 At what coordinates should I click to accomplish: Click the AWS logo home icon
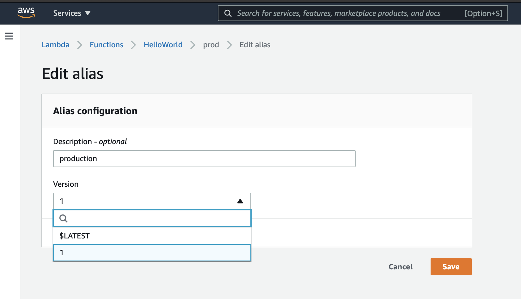click(x=26, y=13)
